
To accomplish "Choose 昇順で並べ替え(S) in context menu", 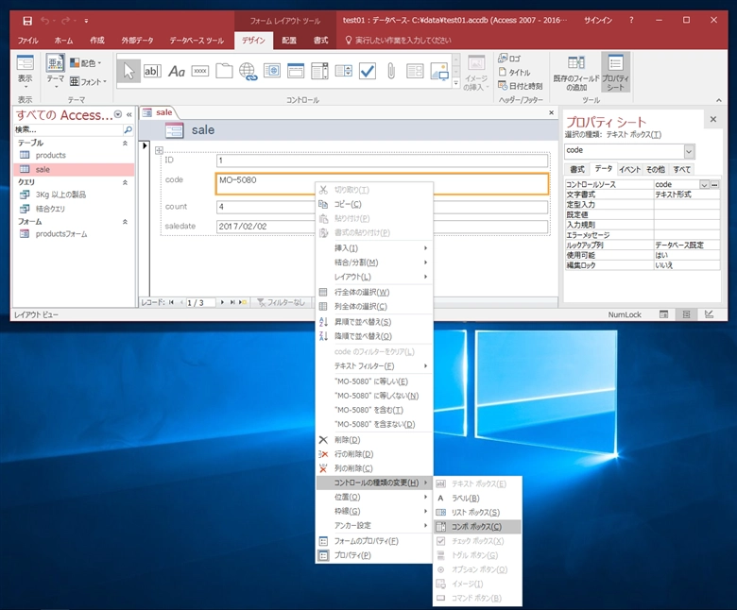I will pos(374,322).
